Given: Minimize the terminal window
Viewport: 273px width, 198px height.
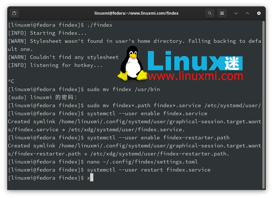Looking at the screenshot, I should [x=236, y=13].
